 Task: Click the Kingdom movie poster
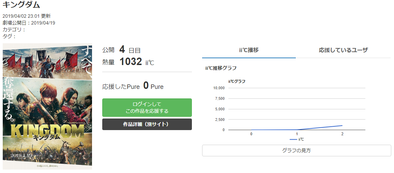[47, 106]
